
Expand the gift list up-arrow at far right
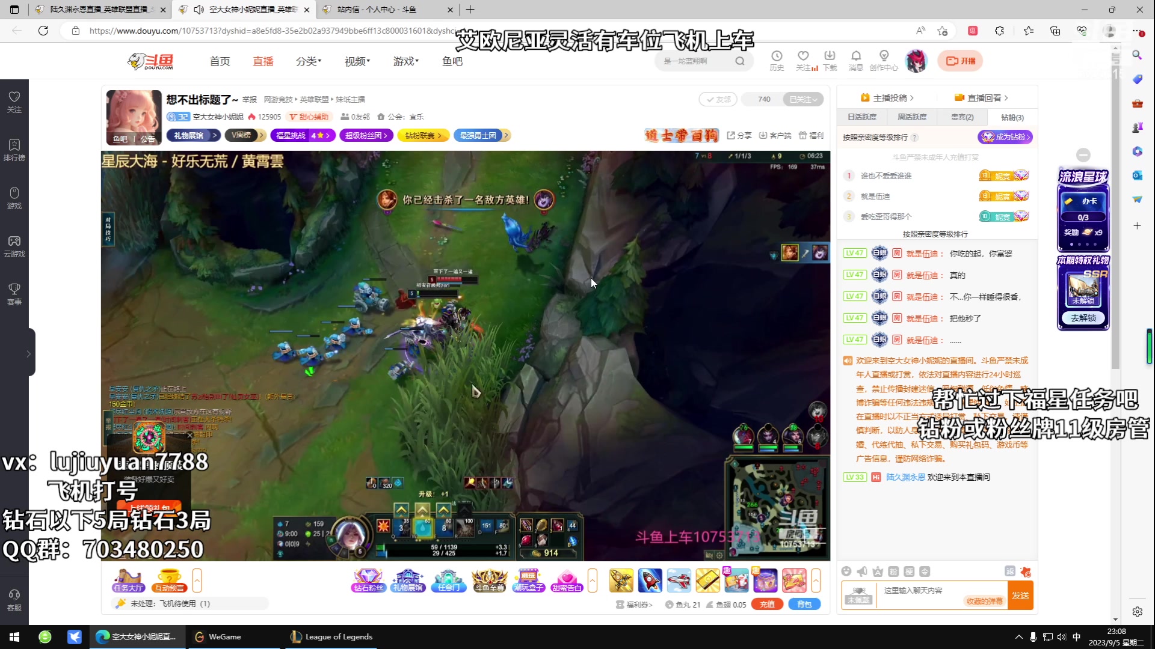click(816, 580)
